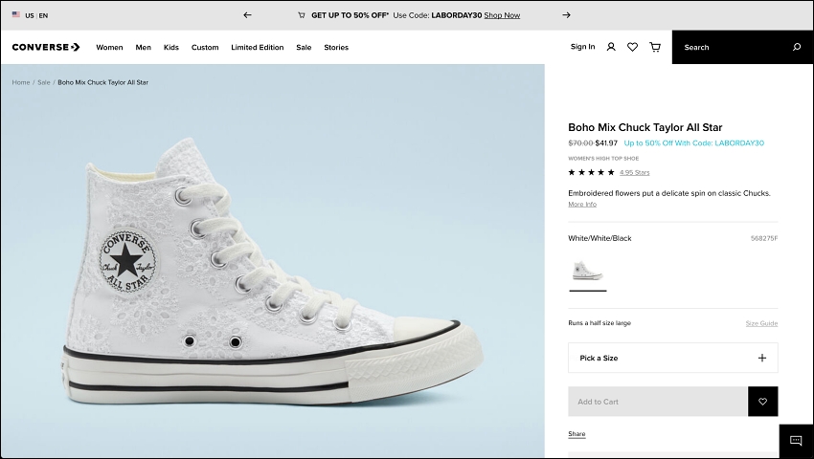Viewport: 814px width, 459px height.
Task: Click the Runs a half size large note
Action: 599,323
